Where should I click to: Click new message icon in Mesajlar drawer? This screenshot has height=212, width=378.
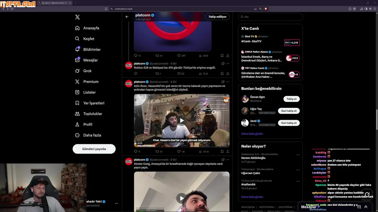[359, 207]
